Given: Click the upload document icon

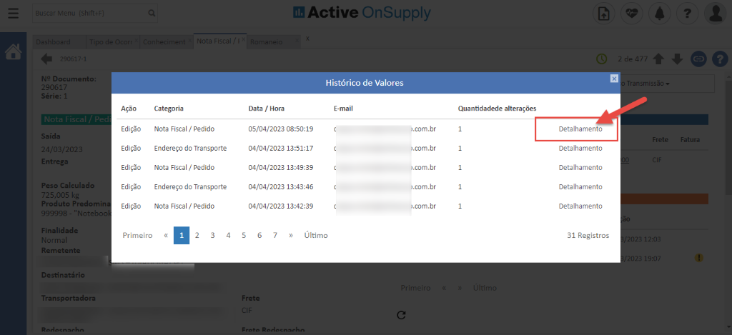Looking at the screenshot, I should tap(604, 14).
